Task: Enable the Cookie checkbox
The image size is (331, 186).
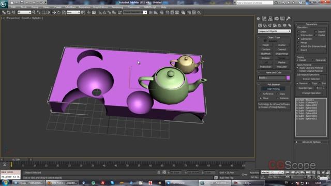Action: pyautogui.click(x=316, y=35)
